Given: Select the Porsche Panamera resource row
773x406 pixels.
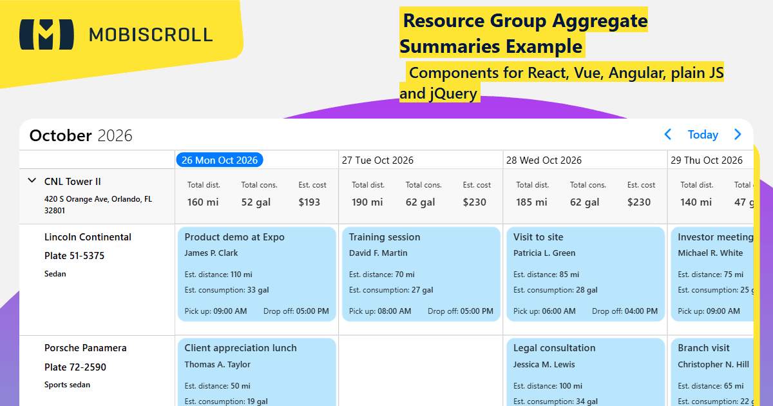Looking at the screenshot, I should pyautogui.click(x=97, y=371).
